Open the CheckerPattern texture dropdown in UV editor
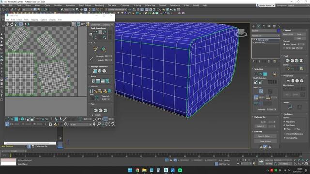The height and width of the screenshot is (174, 310). point(102,25)
